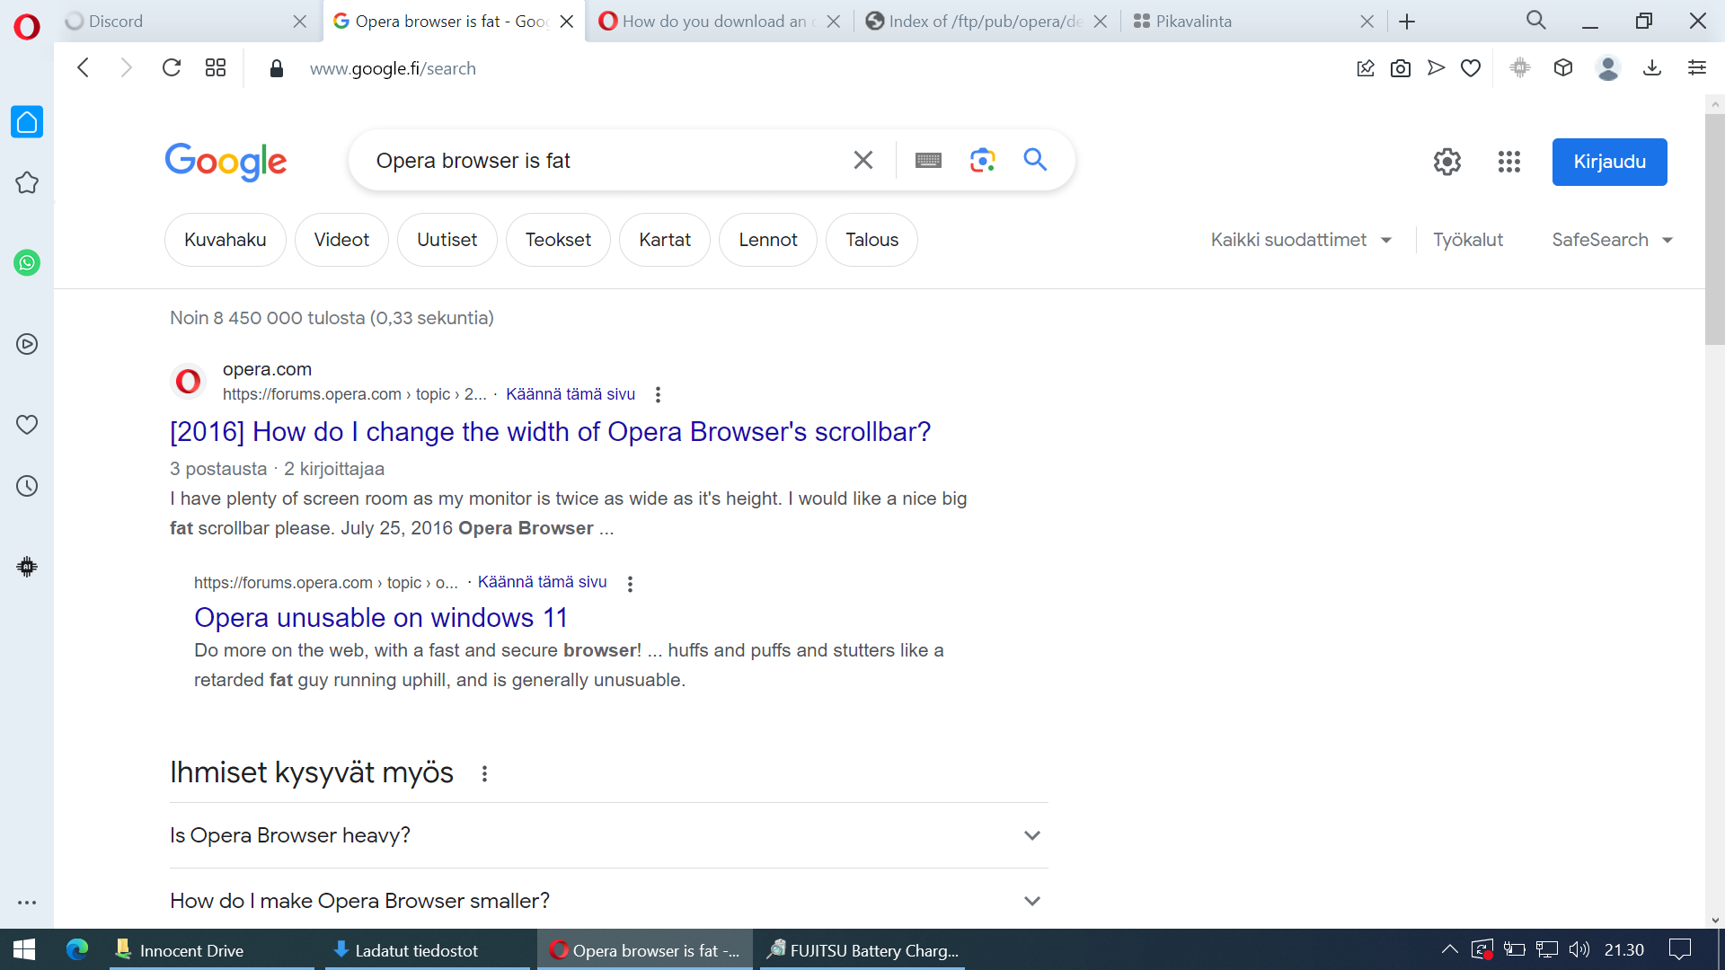Expand 'How do I make Opera Browser smaller?'
Image resolution: width=1725 pixels, height=970 pixels.
609,901
